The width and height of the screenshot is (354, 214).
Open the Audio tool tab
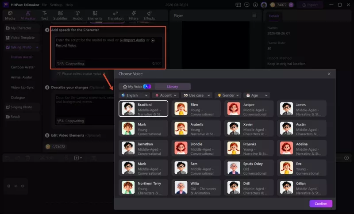[x=77, y=15]
